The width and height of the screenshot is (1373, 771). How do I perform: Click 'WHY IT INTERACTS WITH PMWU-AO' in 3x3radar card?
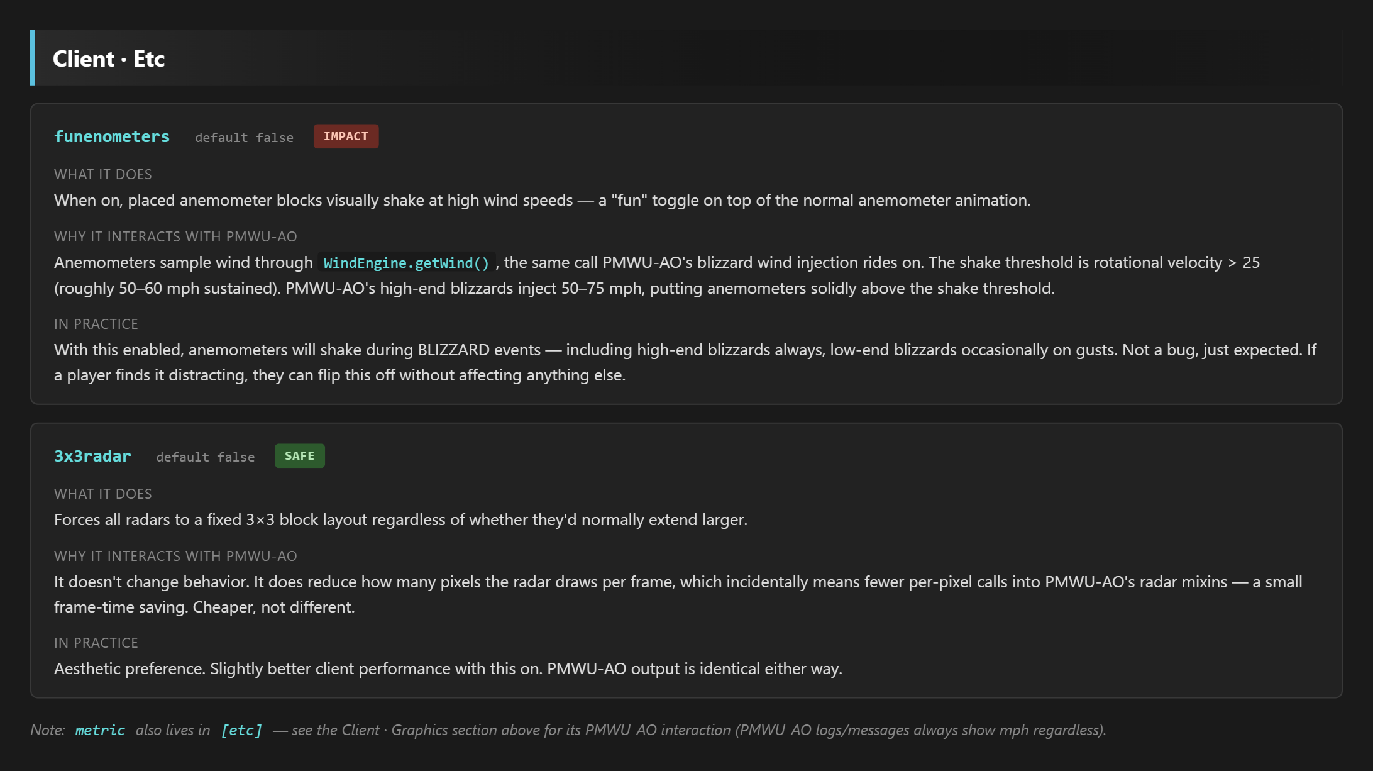(175, 556)
